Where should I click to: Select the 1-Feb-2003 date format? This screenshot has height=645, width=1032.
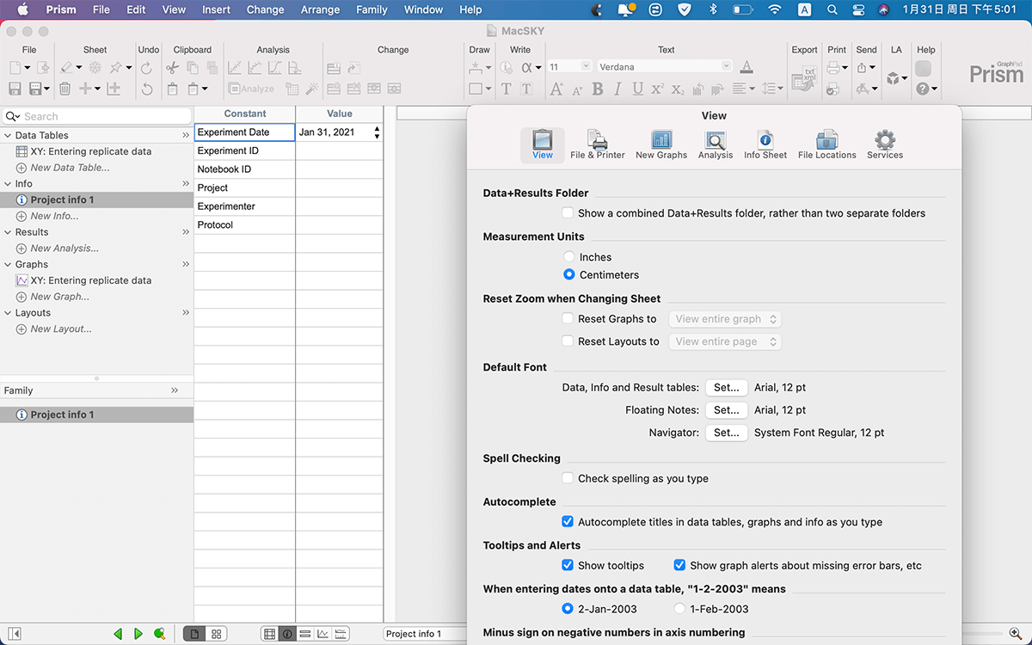coord(679,608)
